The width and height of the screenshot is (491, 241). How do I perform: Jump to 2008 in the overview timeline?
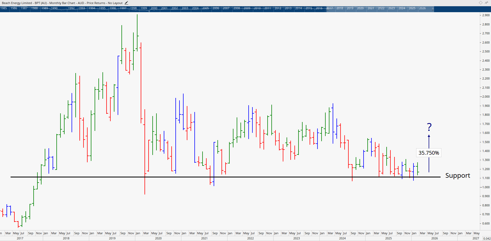coord(237,8)
